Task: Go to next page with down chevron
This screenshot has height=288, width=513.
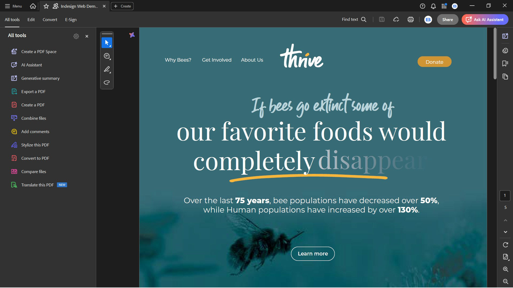Action: coord(505,232)
